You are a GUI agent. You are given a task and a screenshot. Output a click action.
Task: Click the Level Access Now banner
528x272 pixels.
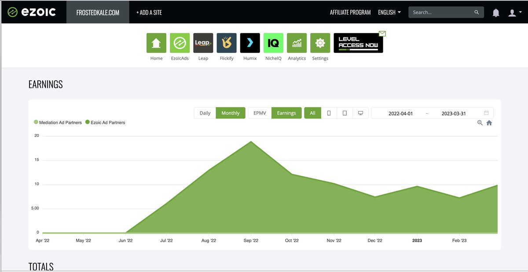coord(358,43)
